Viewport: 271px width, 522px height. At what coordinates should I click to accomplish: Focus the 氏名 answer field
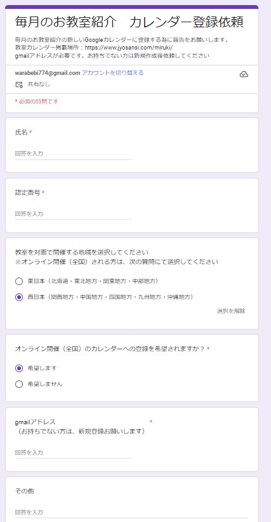click(74, 154)
